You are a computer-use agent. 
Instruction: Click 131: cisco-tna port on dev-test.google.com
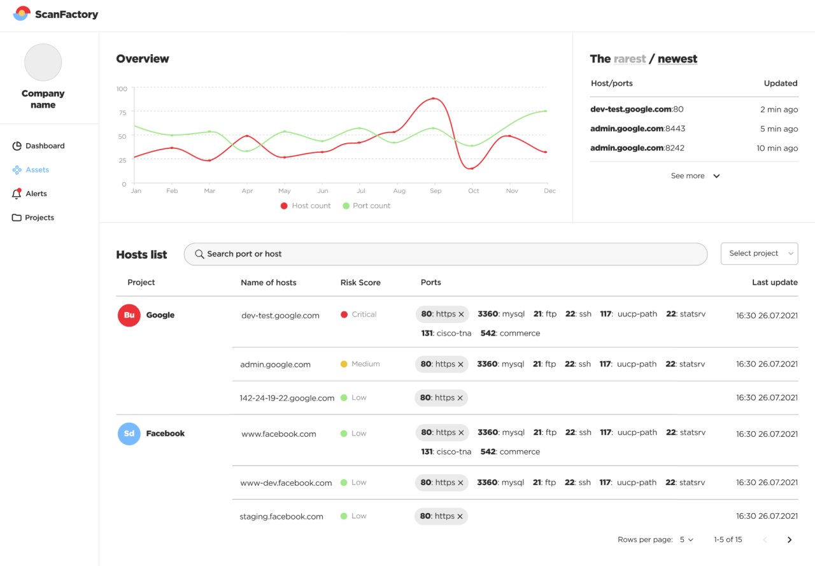click(x=446, y=334)
